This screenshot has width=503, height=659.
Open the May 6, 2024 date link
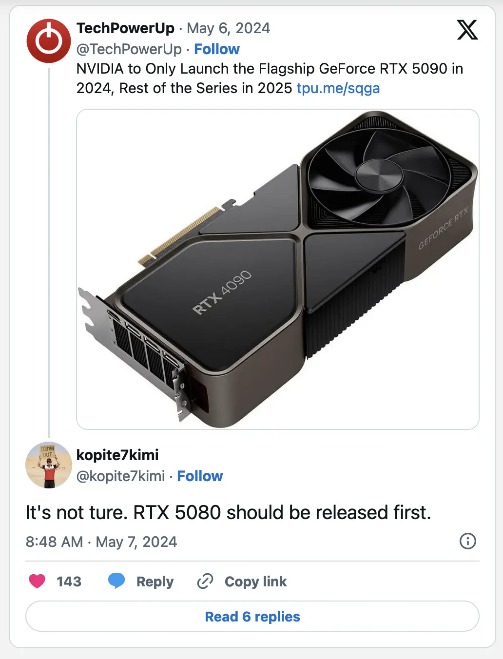coord(228,28)
